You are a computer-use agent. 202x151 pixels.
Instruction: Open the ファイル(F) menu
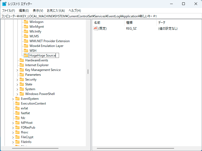(x=8, y=11)
